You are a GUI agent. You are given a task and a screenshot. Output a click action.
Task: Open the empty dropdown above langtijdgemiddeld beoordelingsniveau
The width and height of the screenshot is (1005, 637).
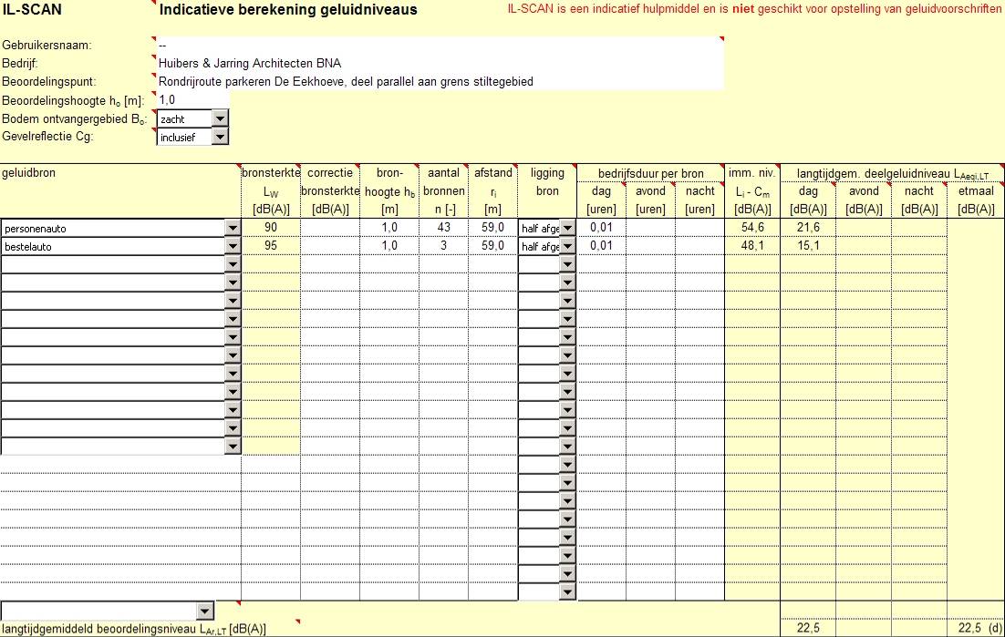205,611
